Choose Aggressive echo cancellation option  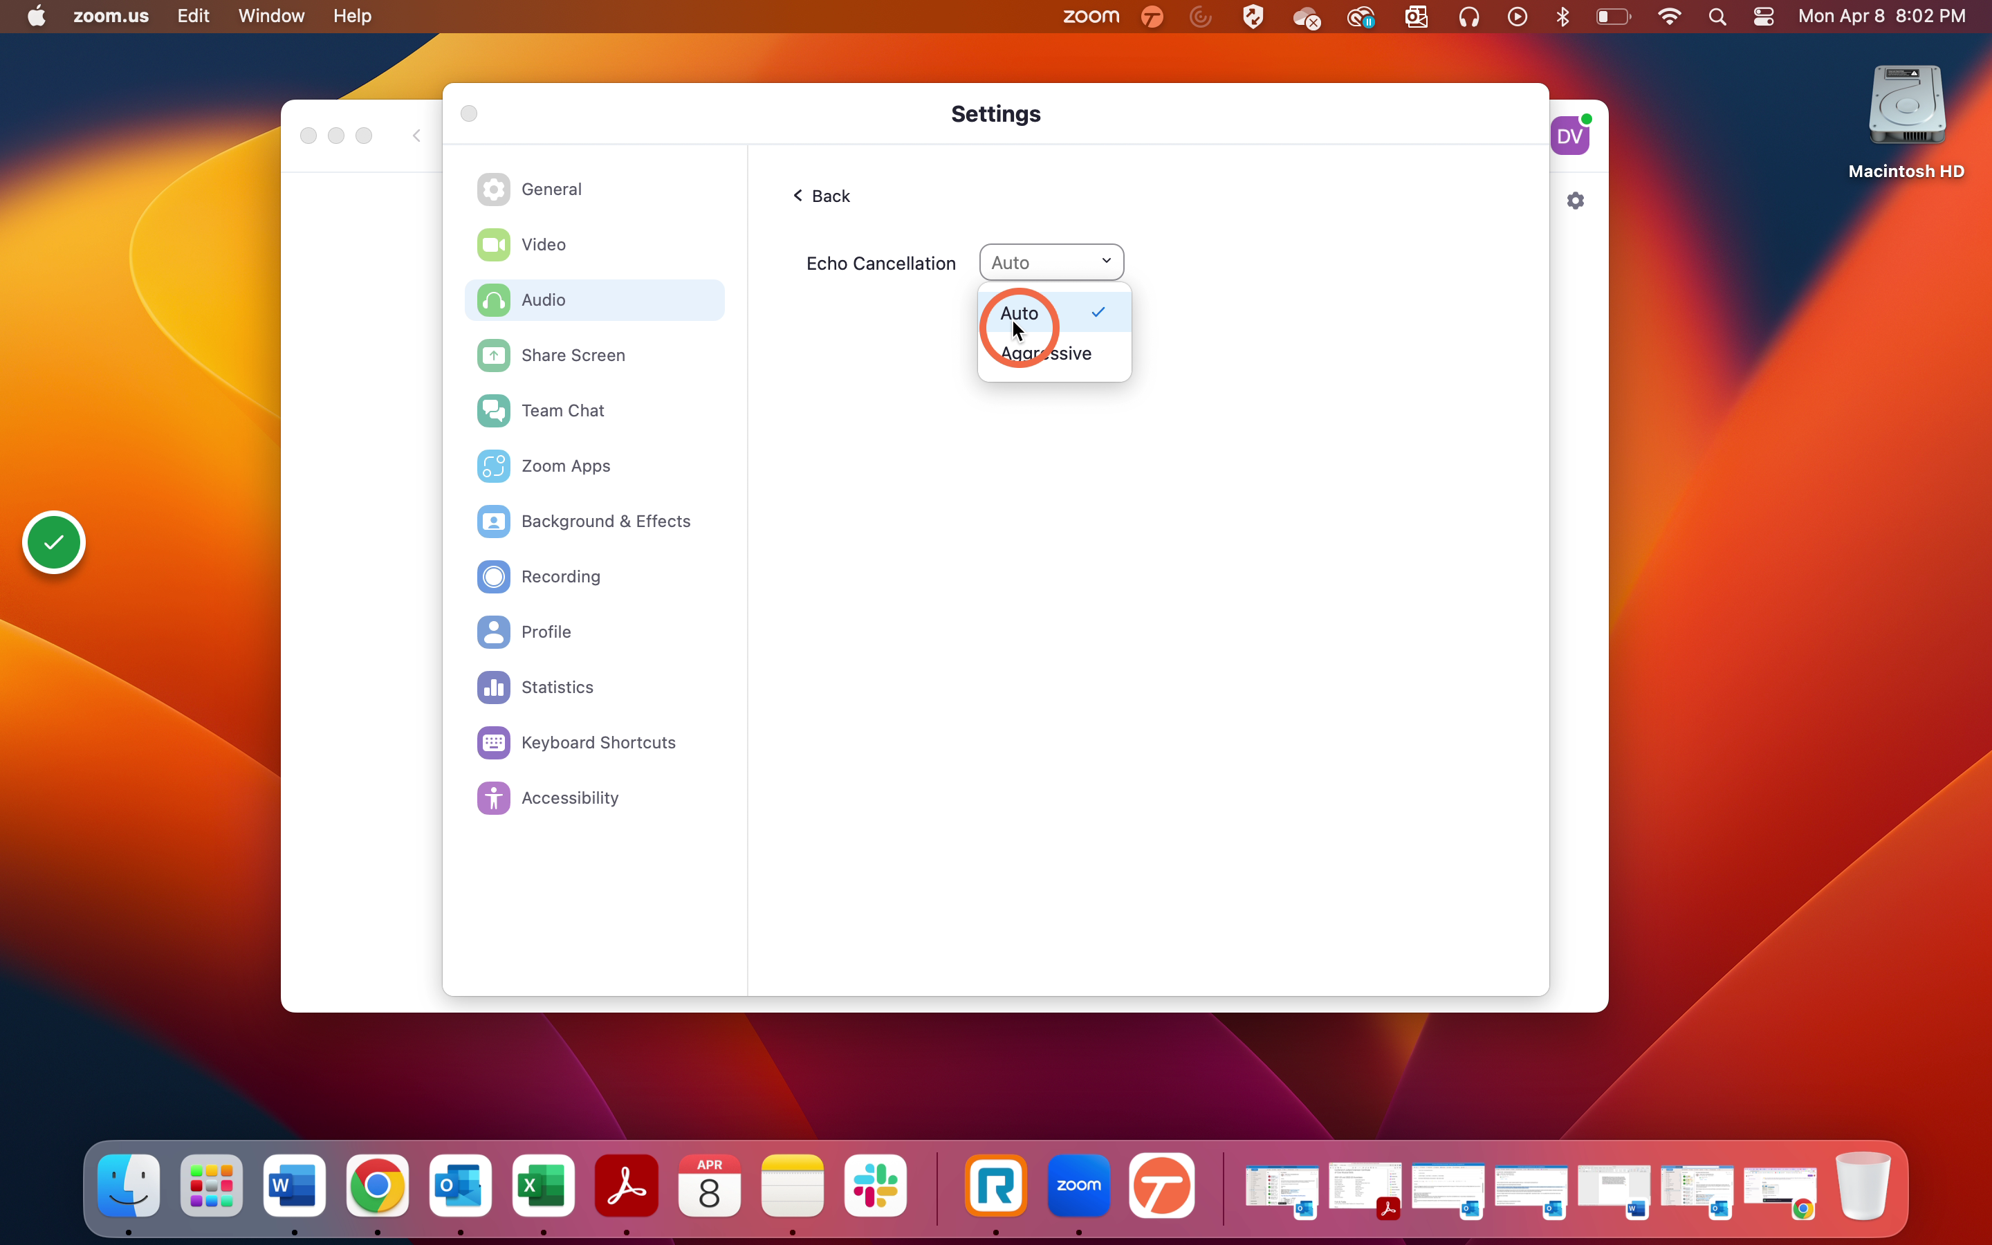coord(1054,353)
